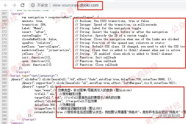Click the 'navClass: "nav-collapse",' code line

(41, 46)
